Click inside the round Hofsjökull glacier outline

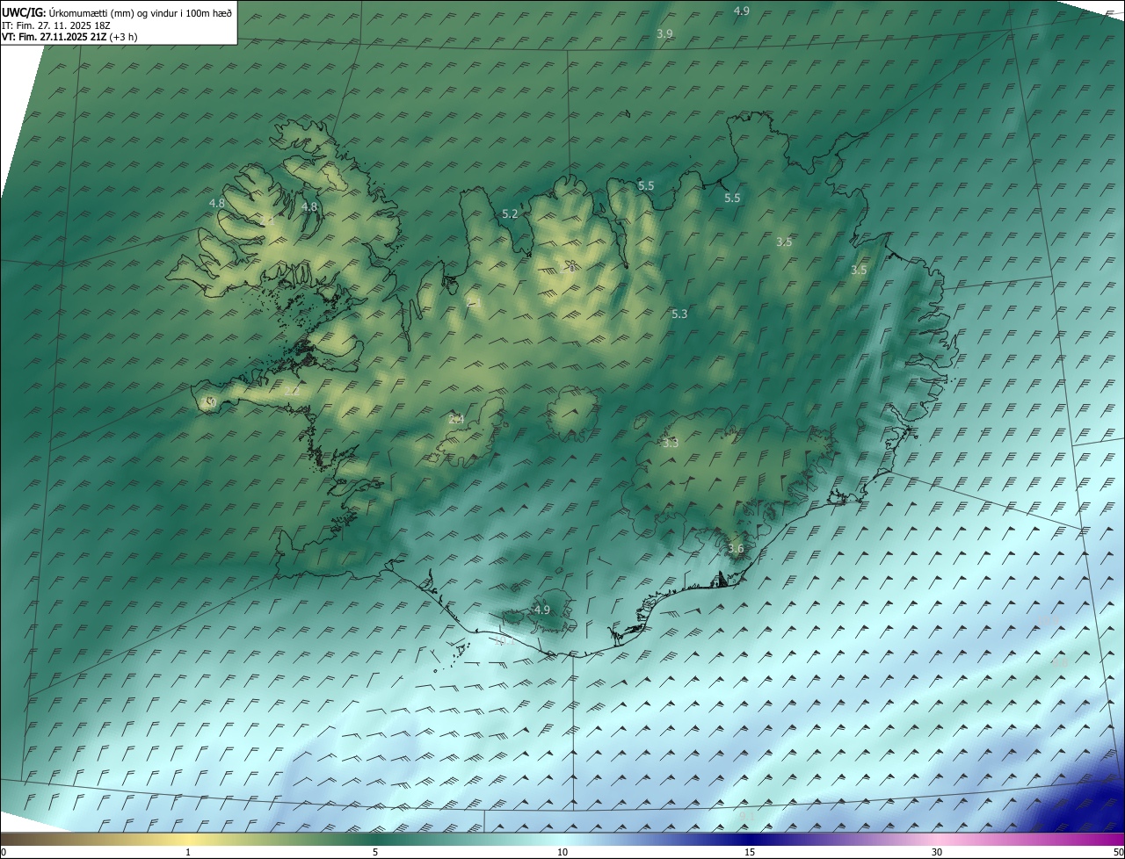point(571,413)
